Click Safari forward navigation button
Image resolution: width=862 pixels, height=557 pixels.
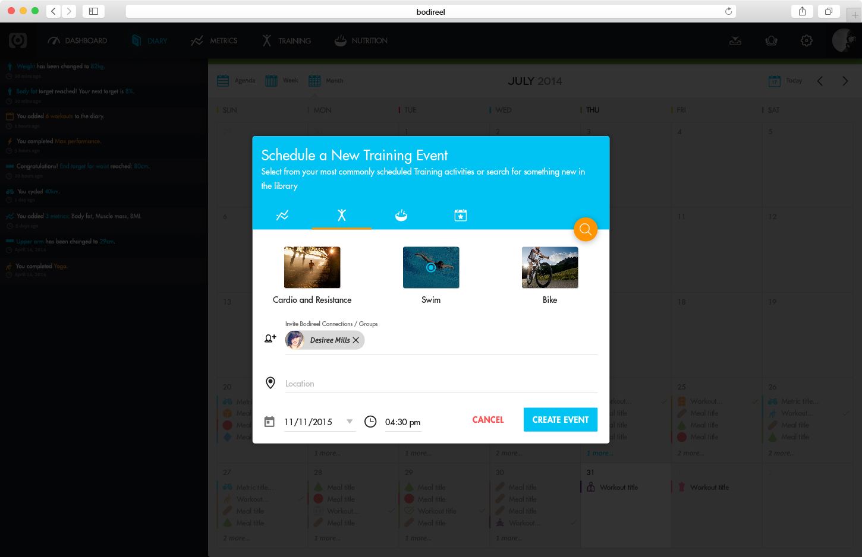pyautogui.click(x=69, y=11)
